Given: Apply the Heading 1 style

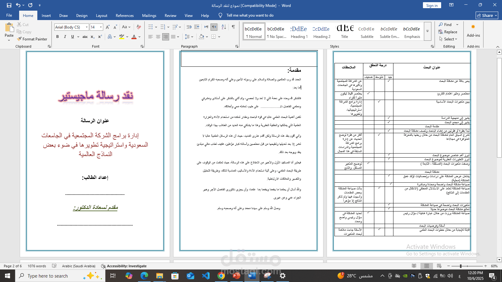Looking at the screenshot, I should pyautogui.click(x=299, y=31).
